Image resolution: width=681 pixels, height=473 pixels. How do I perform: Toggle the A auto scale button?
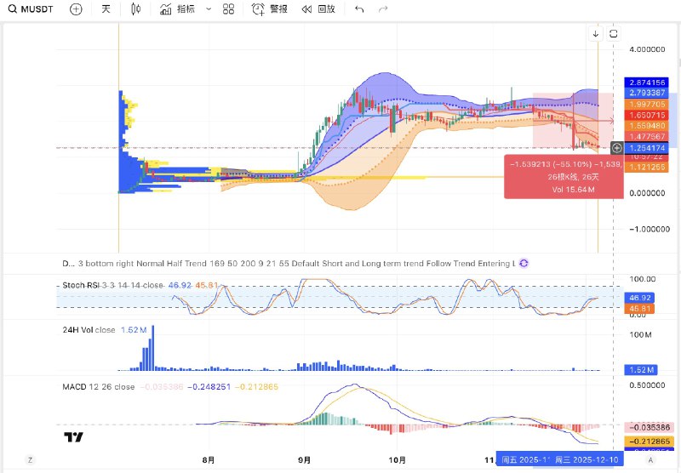point(650,459)
